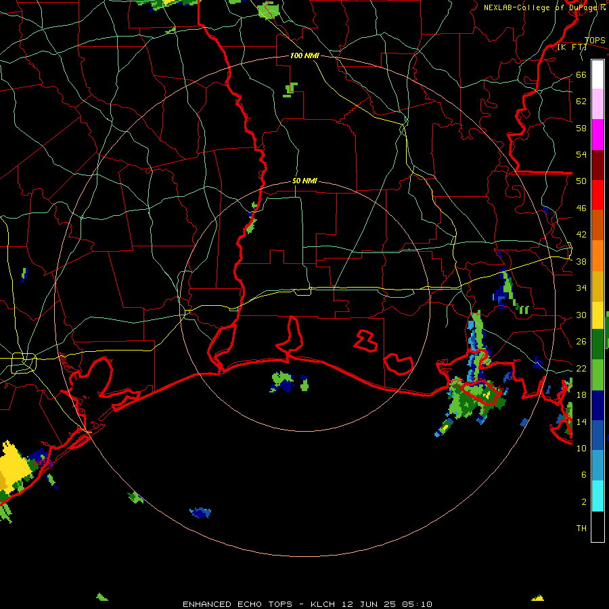
Task: Click the "22" legend value
Action: click(x=581, y=368)
